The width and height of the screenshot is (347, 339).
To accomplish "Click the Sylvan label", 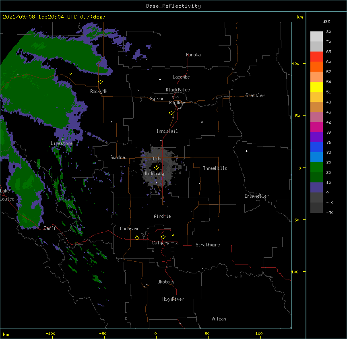I will coord(157,99).
